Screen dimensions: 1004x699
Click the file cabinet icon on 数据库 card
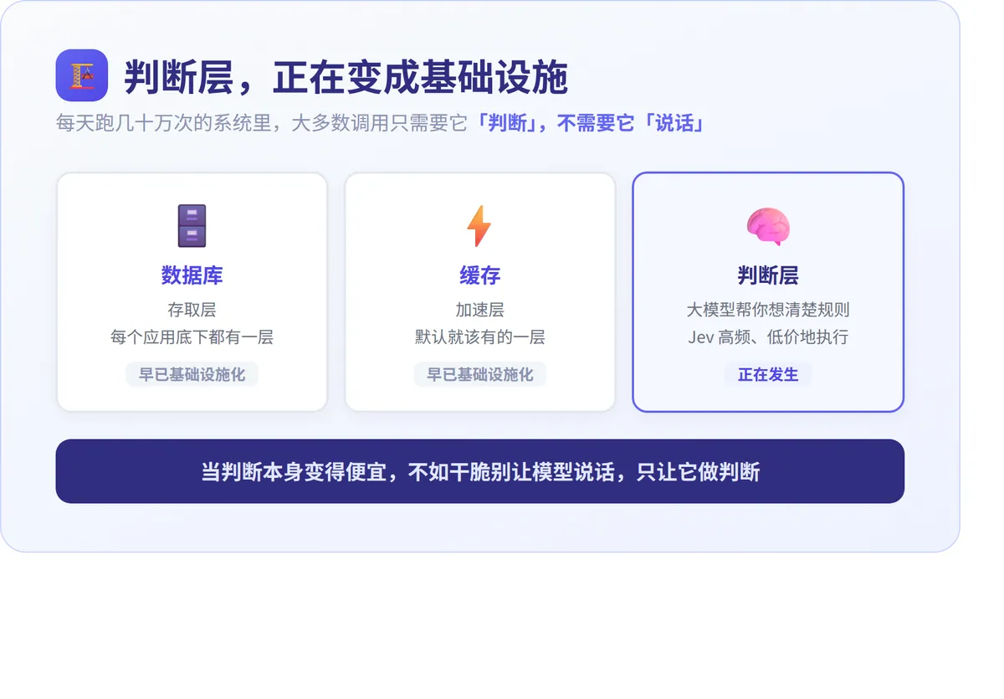pyautogui.click(x=192, y=225)
